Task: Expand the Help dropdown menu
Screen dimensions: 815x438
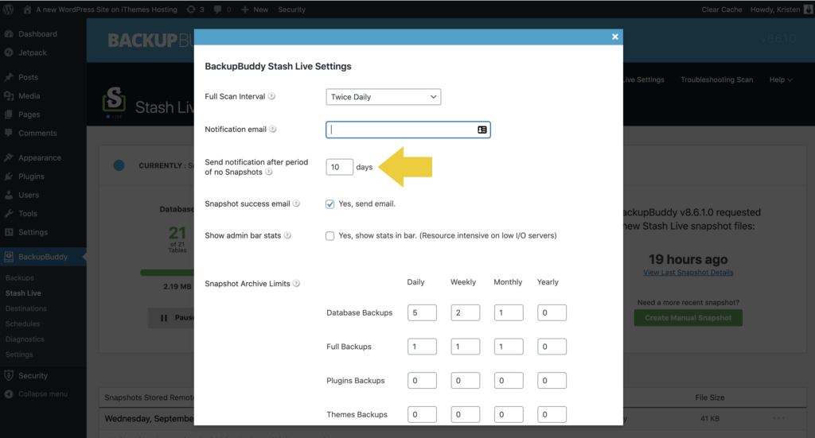Action: [x=781, y=79]
